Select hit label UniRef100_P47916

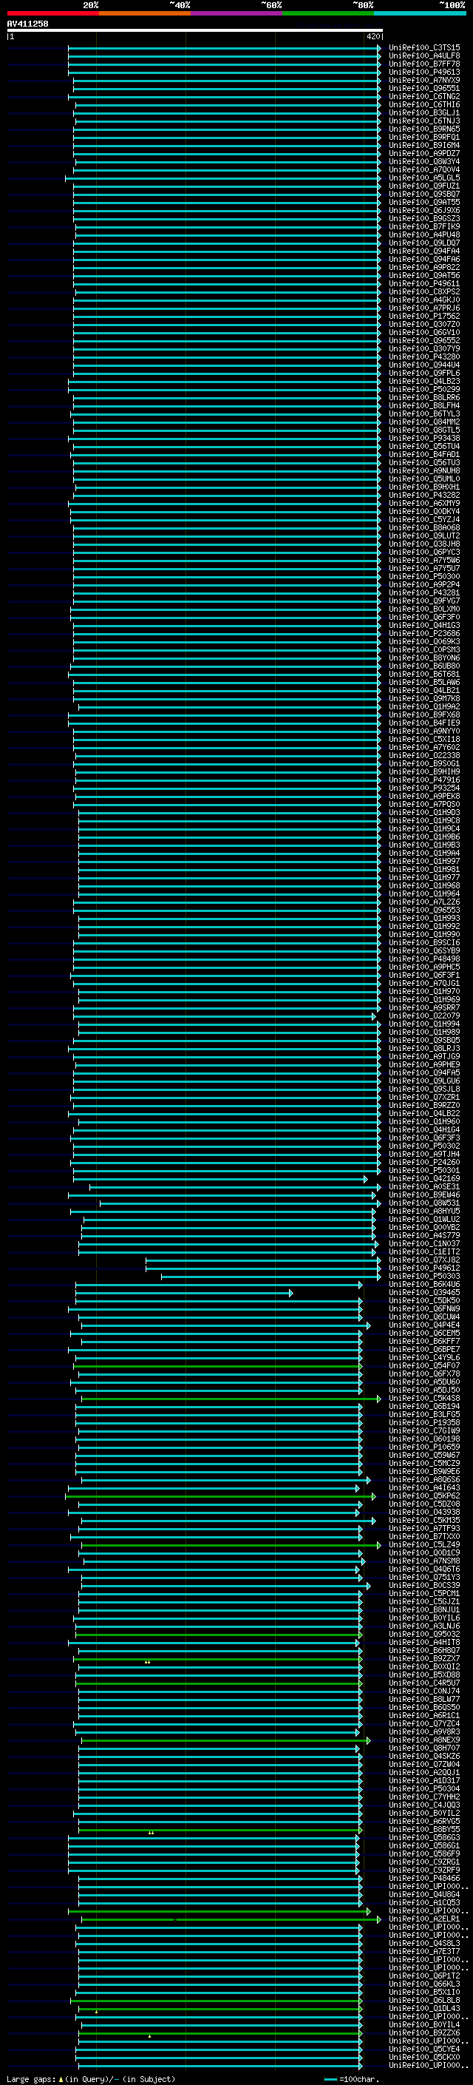point(424,780)
